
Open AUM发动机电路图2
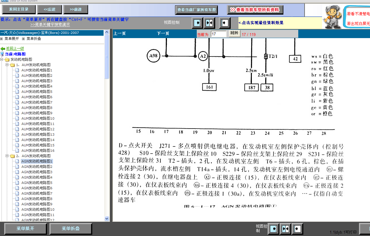coord(37,76)
